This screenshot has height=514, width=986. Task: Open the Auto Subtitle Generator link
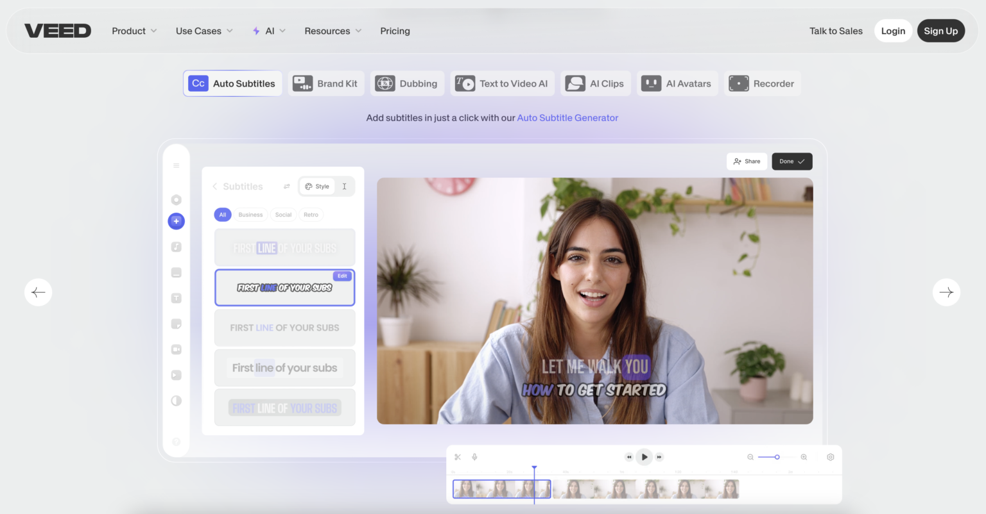[x=567, y=117]
